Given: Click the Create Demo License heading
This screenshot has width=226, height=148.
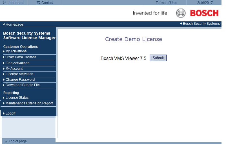Looking at the screenshot, I should click(x=134, y=39).
